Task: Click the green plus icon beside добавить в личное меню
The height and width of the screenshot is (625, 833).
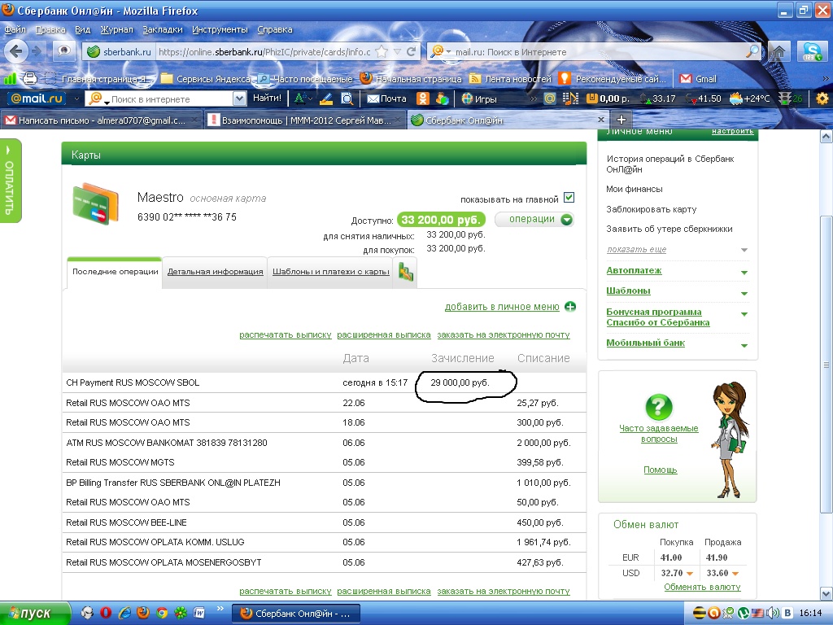Action: click(x=570, y=307)
